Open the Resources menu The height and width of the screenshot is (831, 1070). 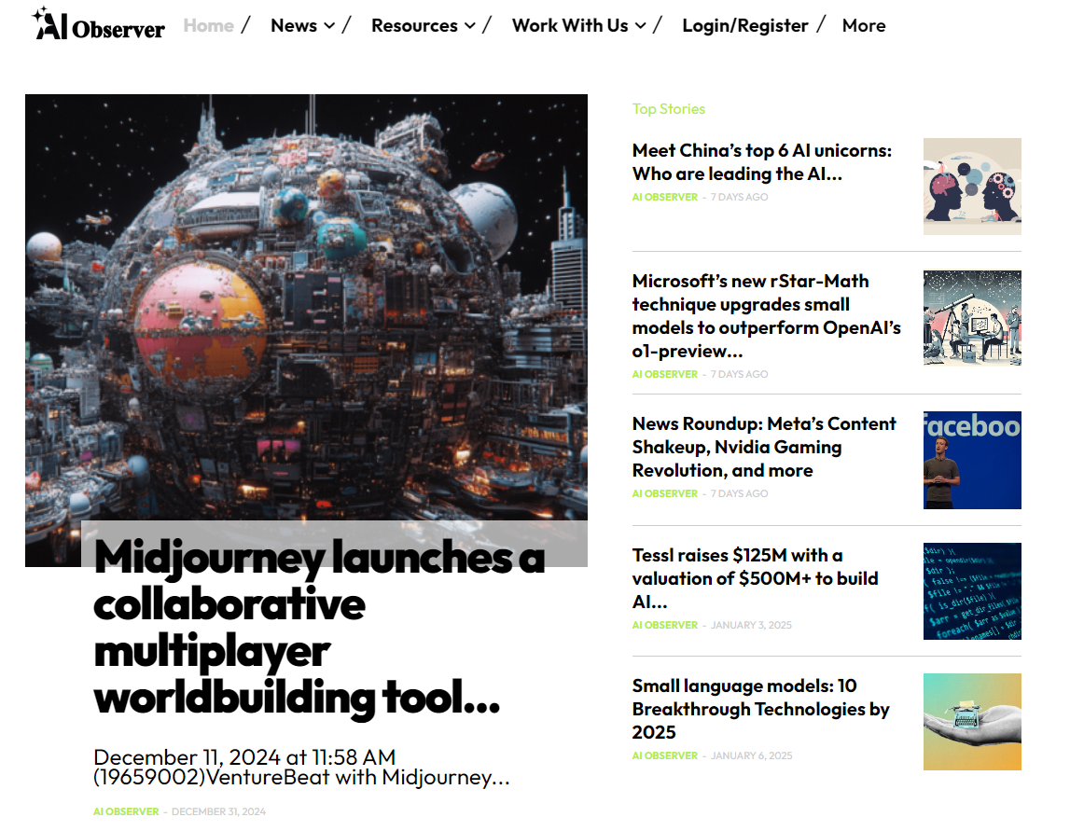pos(414,25)
